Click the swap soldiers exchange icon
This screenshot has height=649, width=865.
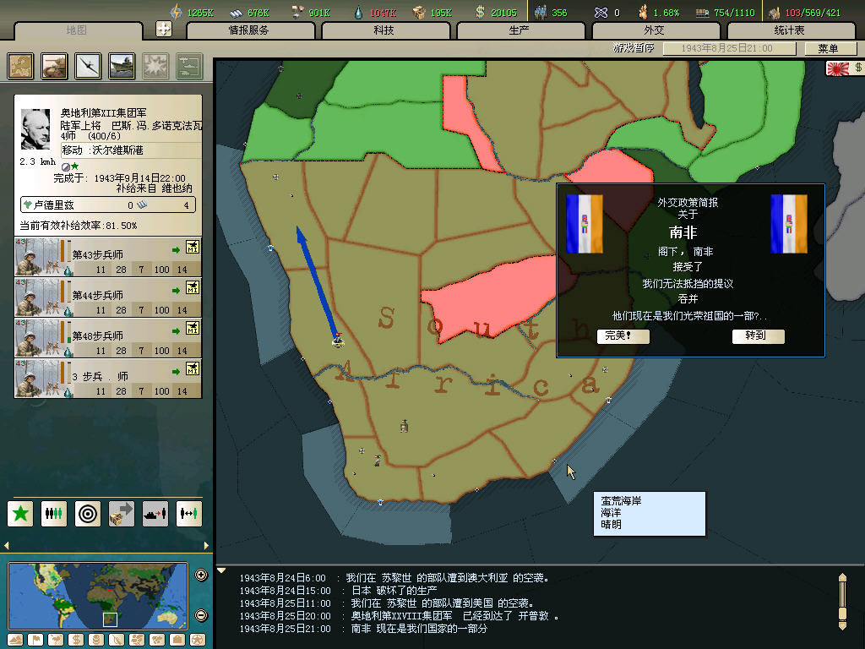188,514
